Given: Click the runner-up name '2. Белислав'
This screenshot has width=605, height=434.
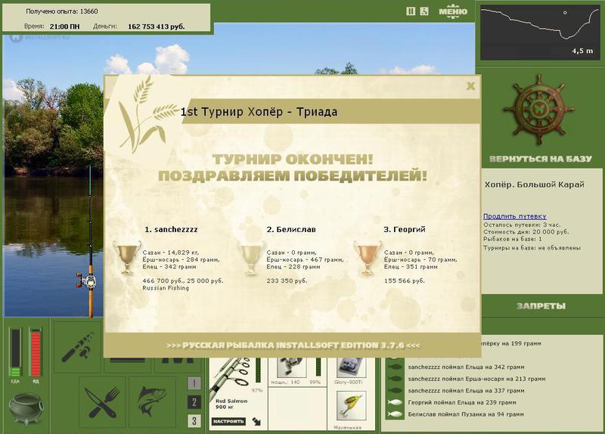Looking at the screenshot, I should click(291, 230).
